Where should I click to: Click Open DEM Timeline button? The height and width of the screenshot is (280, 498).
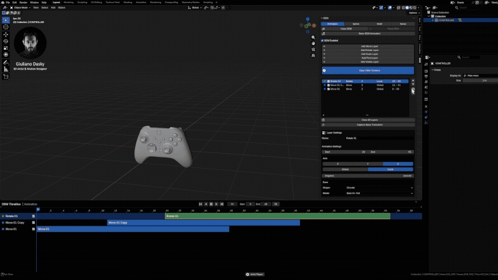click(x=368, y=70)
